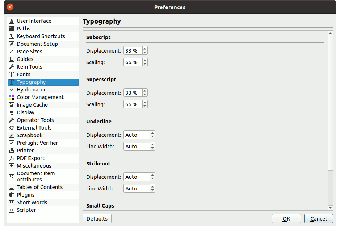Click the Scripter icon
The image size is (340, 230).
[x=12, y=210]
